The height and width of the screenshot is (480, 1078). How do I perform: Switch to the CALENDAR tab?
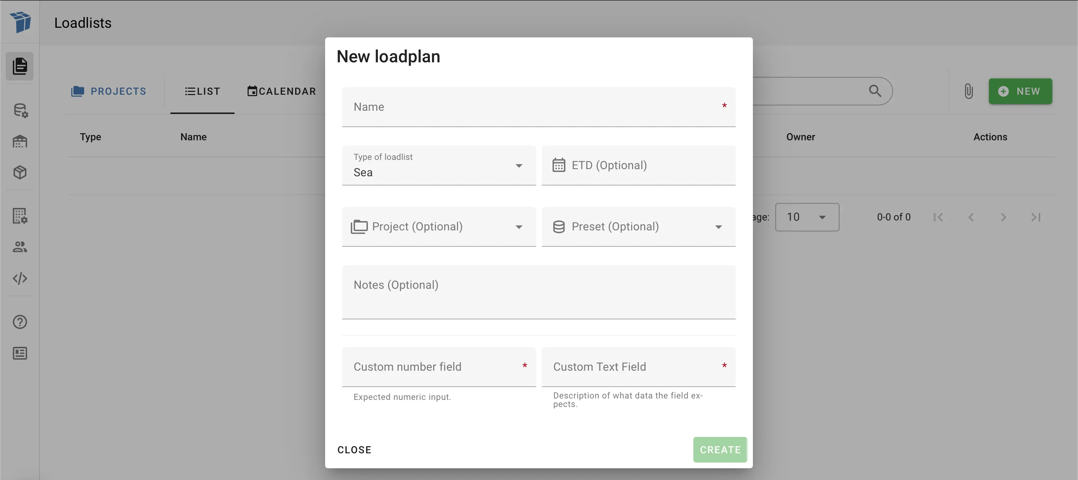(281, 91)
